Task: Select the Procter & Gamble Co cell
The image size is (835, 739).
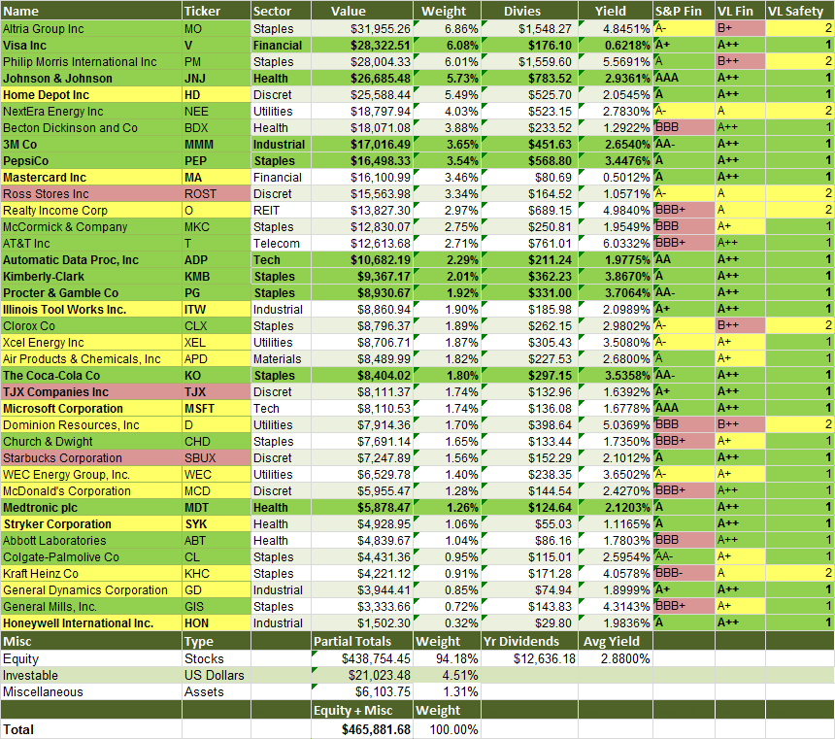Action: pos(91,293)
